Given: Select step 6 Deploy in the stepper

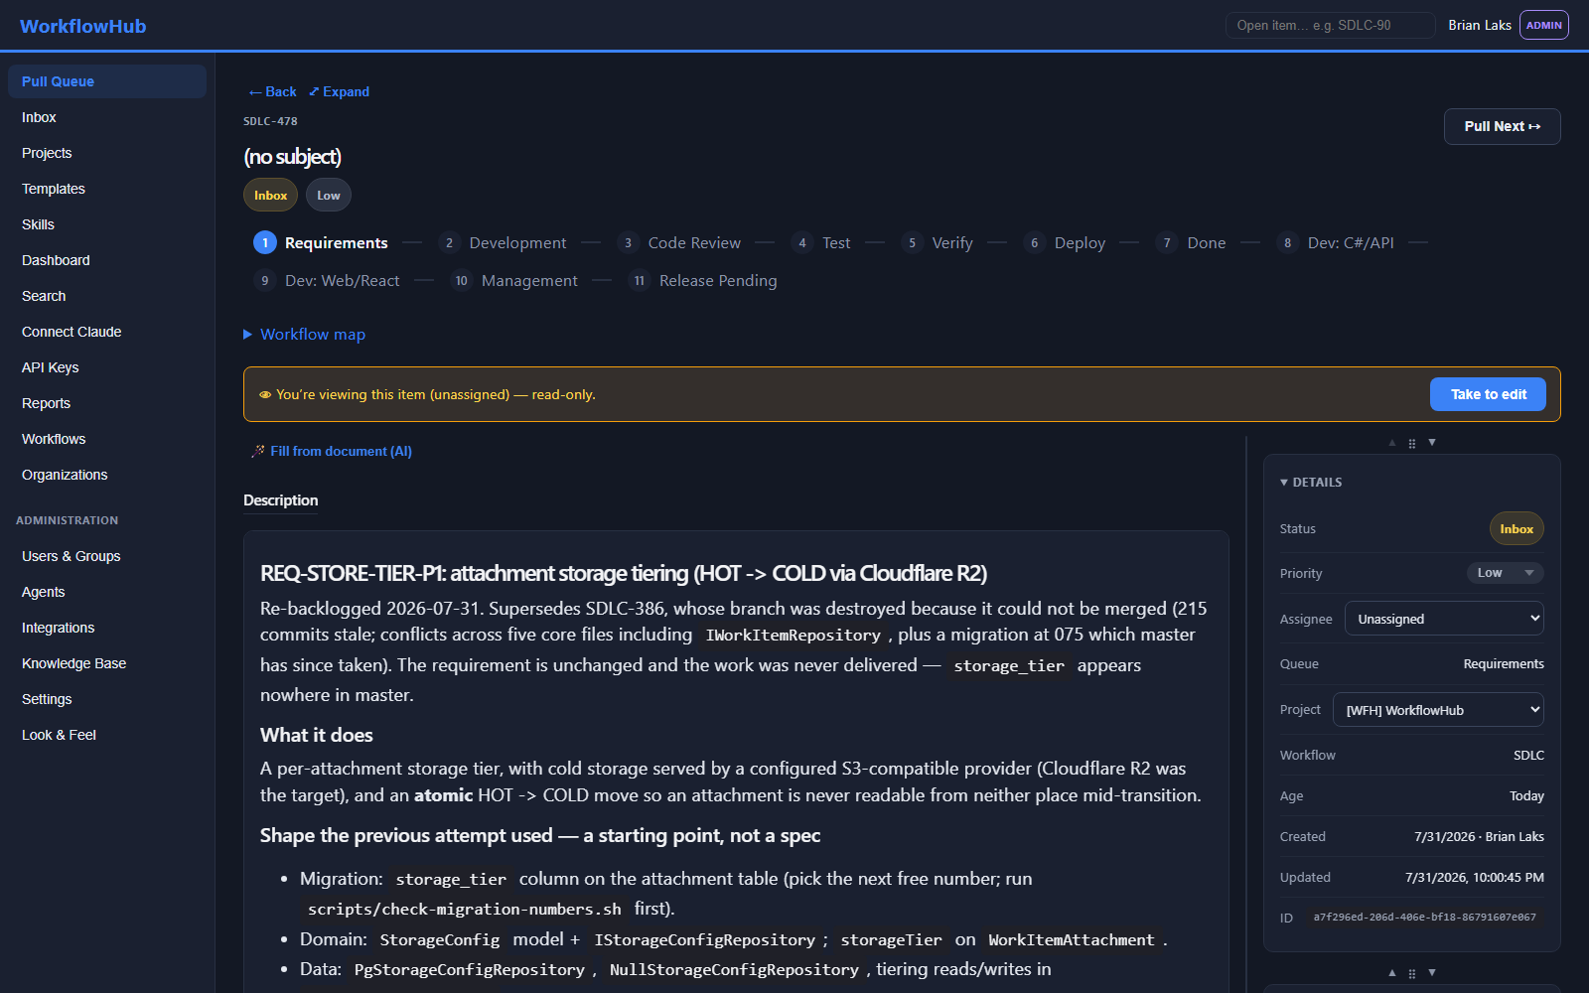Looking at the screenshot, I should (x=1065, y=243).
